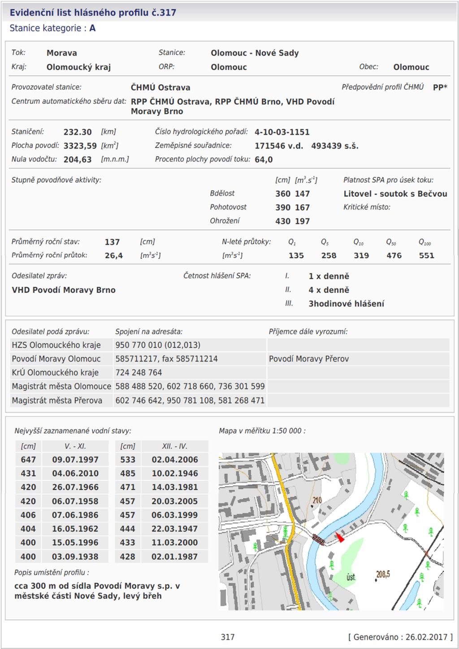
Task: Click the "Olomouc" value beside Obec label
Action: pyautogui.click(x=411, y=67)
